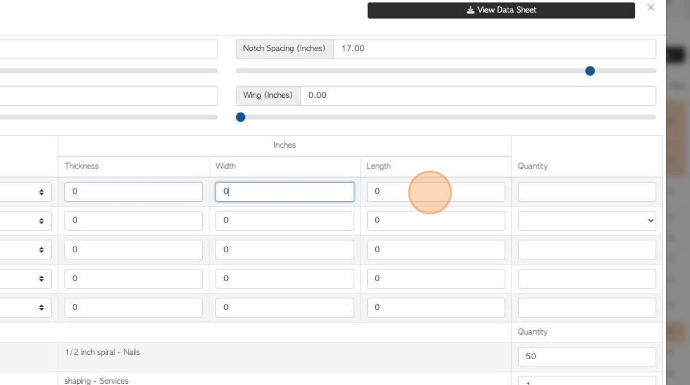Click the first row Quantity field
690x385 pixels.
pyautogui.click(x=587, y=192)
